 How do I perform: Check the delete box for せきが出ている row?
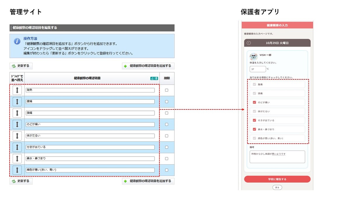[167, 147]
